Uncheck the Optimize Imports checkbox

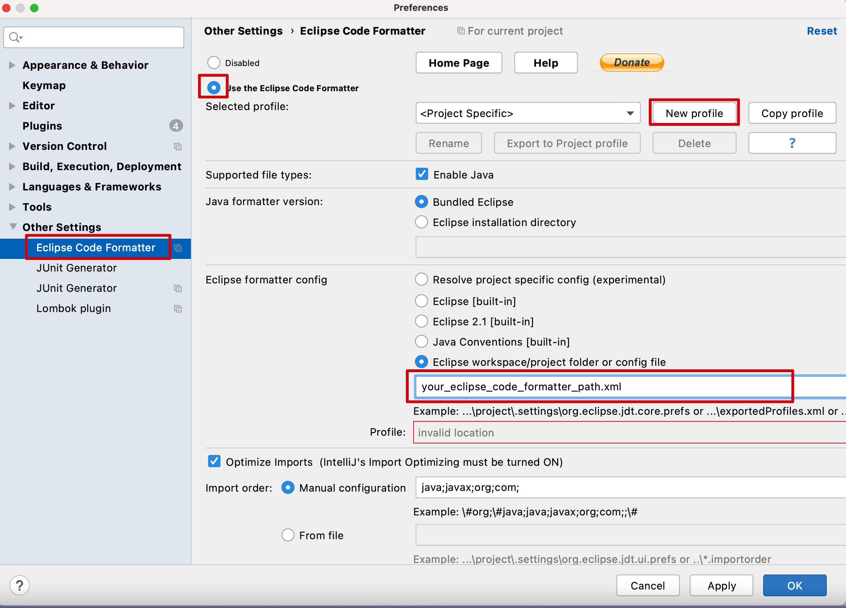click(x=214, y=462)
